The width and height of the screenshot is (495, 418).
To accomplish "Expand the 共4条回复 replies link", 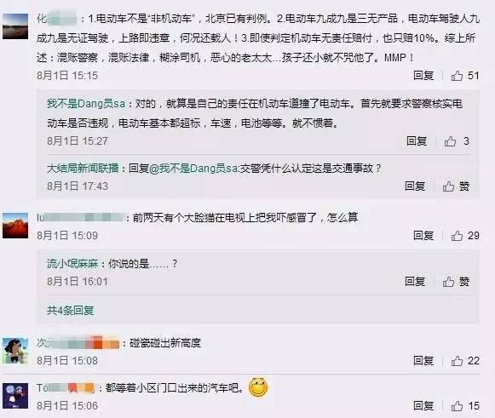I will pos(70,311).
